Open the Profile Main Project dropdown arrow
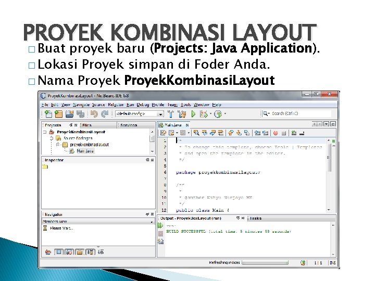The image size is (375, 281). (x=225, y=114)
